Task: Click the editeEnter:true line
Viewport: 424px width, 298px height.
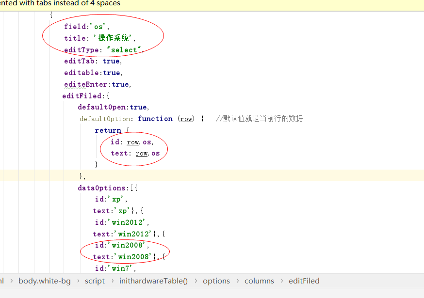Action: pyautogui.click(x=98, y=84)
